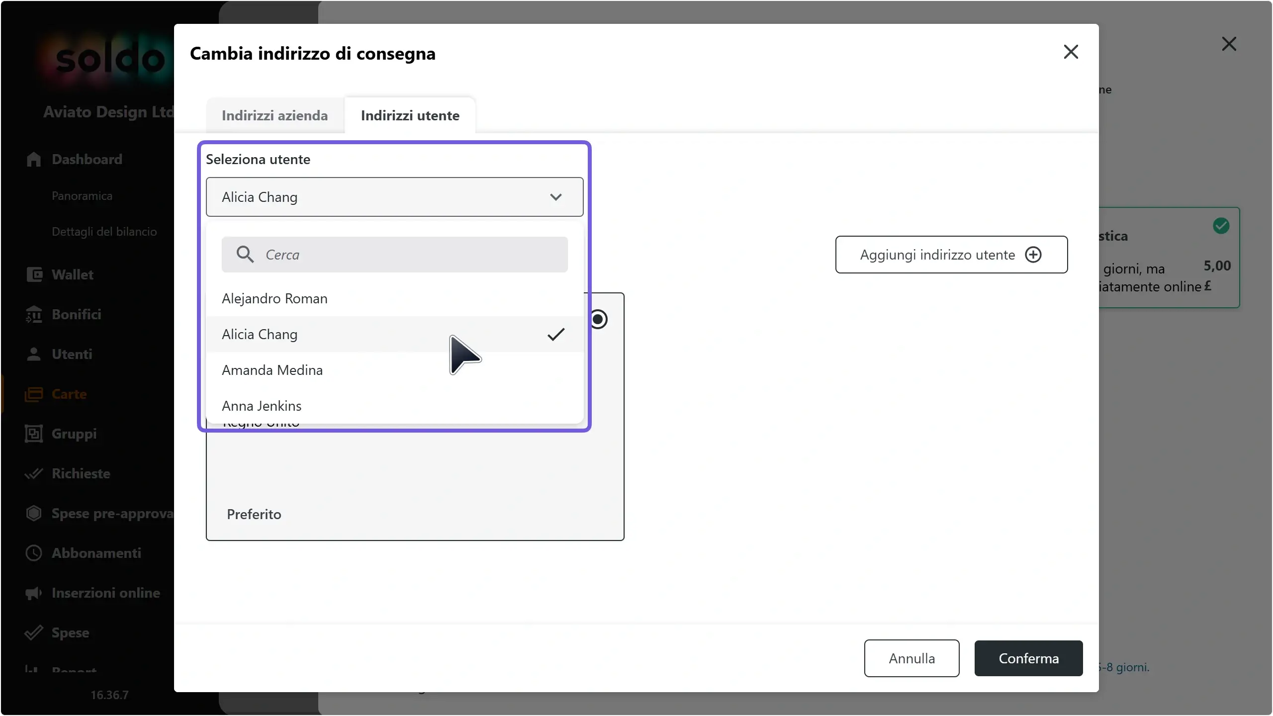The height and width of the screenshot is (716, 1273).
Task: Click the 5,00 price on delivery card
Action: [1217, 266]
